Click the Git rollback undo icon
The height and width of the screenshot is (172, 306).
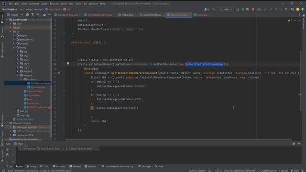click(286, 9)
